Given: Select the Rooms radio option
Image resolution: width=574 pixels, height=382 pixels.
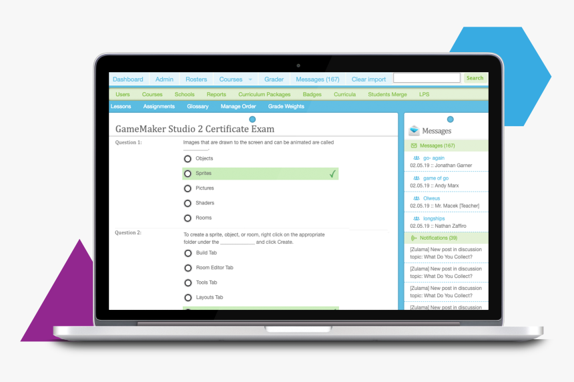Looking at the screenshot, I should [188, 218].
